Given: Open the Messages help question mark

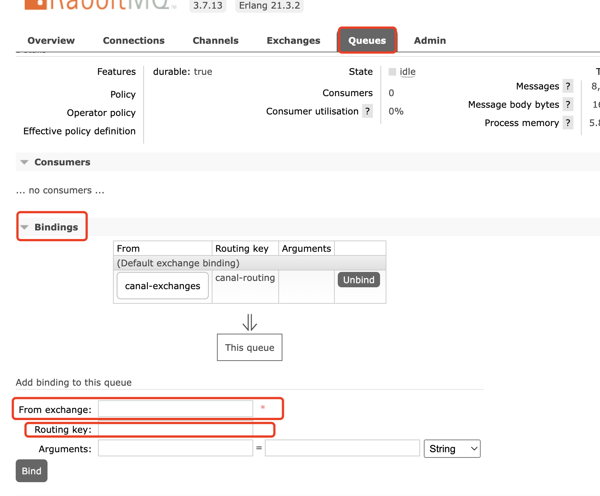Looking at the screenshot, I should point(568,86).
